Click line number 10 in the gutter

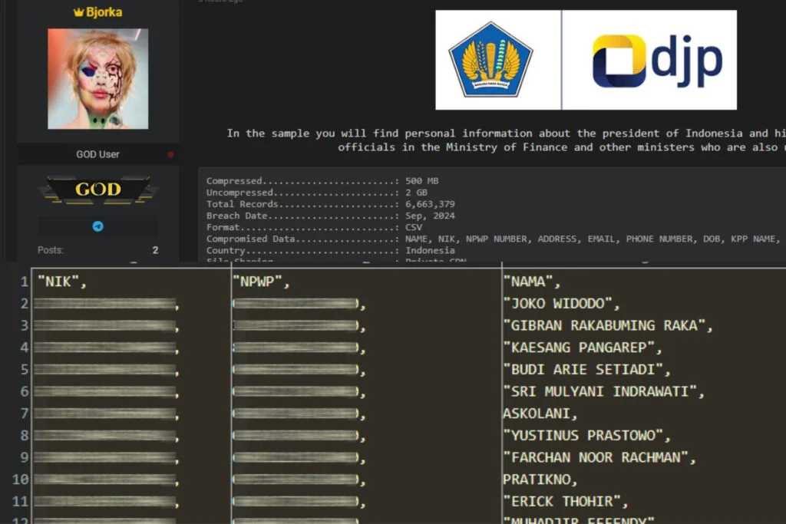pyautogui.click(x=21, y=480)
